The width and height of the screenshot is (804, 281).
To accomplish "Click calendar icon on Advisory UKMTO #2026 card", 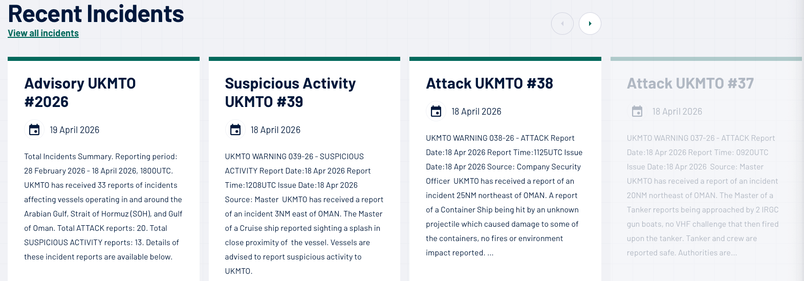I will [34, 130].
